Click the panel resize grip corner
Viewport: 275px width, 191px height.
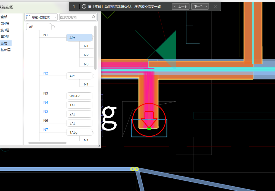tap(99, 146)
